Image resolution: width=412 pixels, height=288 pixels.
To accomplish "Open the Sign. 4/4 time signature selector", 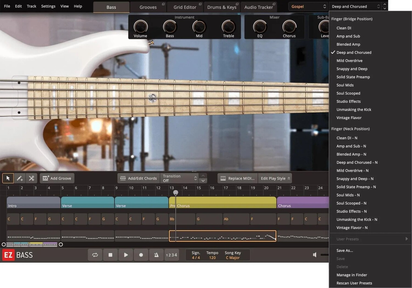I will [x=196, y=255].
